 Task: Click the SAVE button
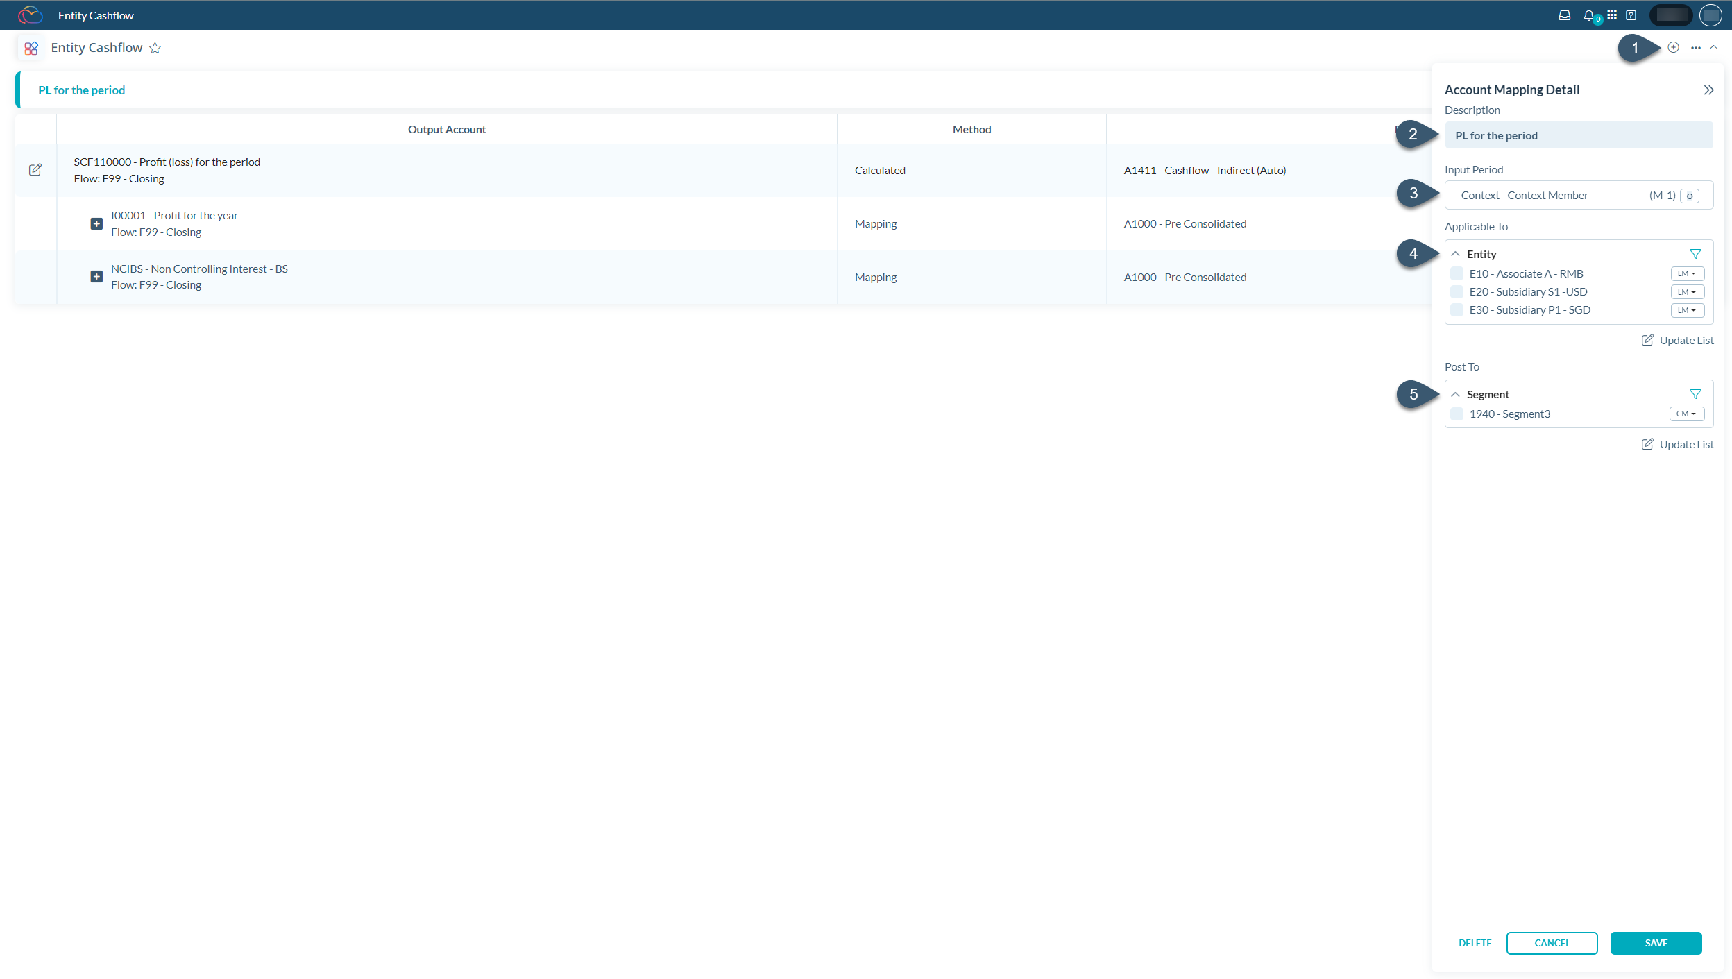pyautogui.click(x=1655, y=943)
